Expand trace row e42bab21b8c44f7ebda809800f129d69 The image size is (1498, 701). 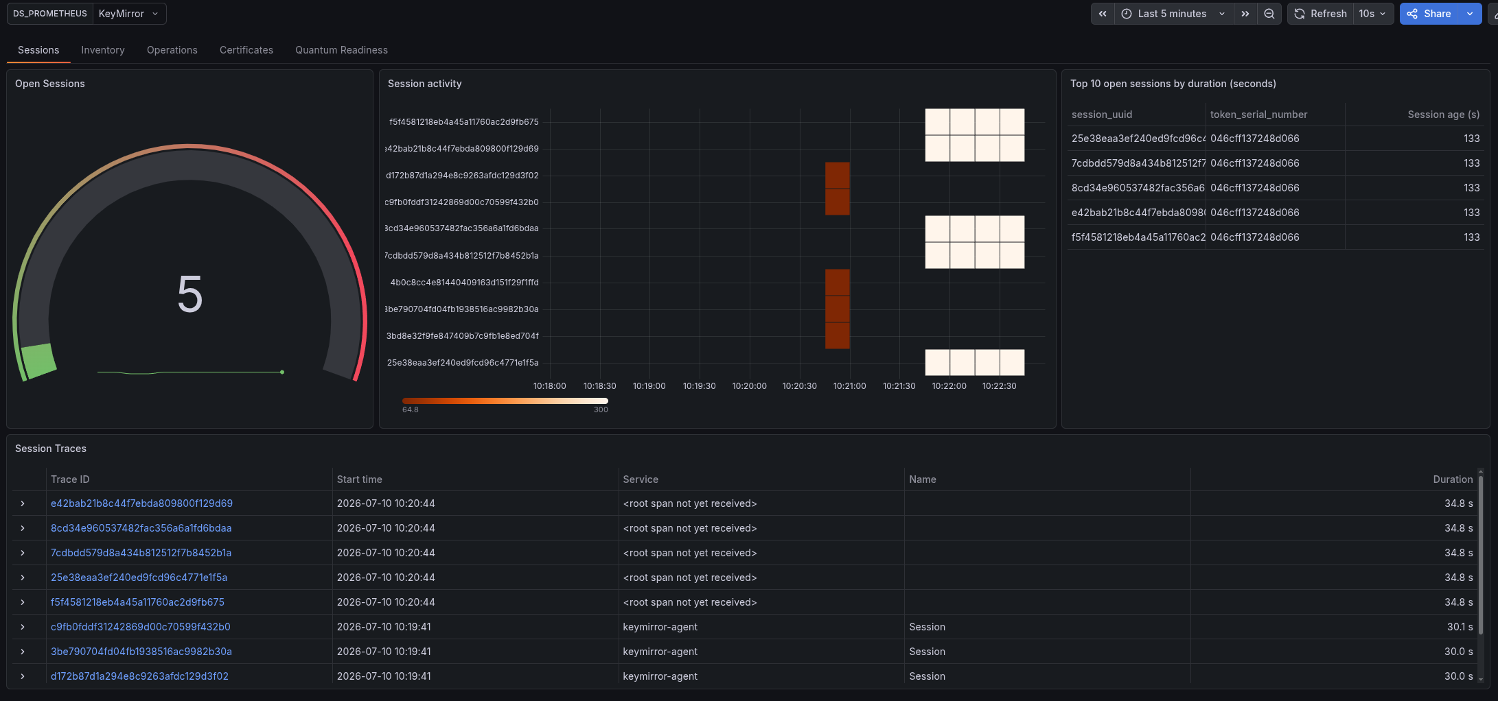[23, 503]
